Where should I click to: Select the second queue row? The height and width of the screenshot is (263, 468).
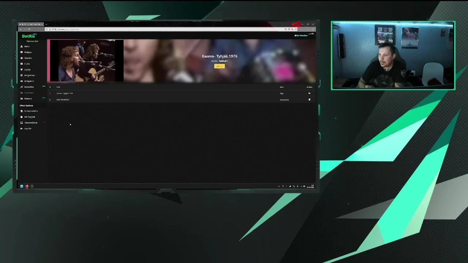[181, 99]
